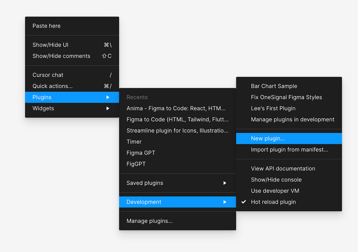Expand the Plugins submenu arrow
Viewport: 358px width, 252px height.
[x=108, y=97]
